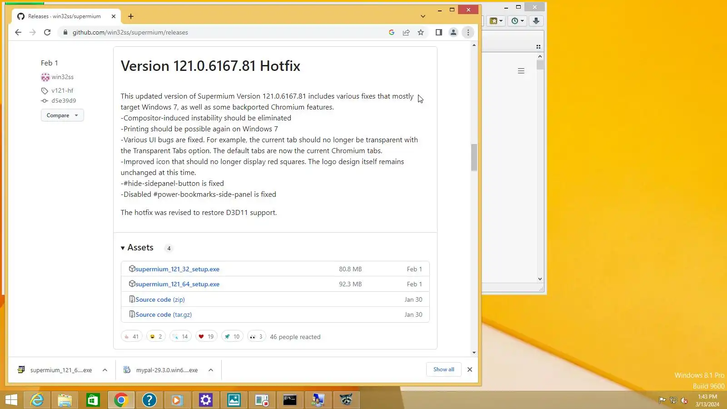Open Action Center flag in system tray

662,400
